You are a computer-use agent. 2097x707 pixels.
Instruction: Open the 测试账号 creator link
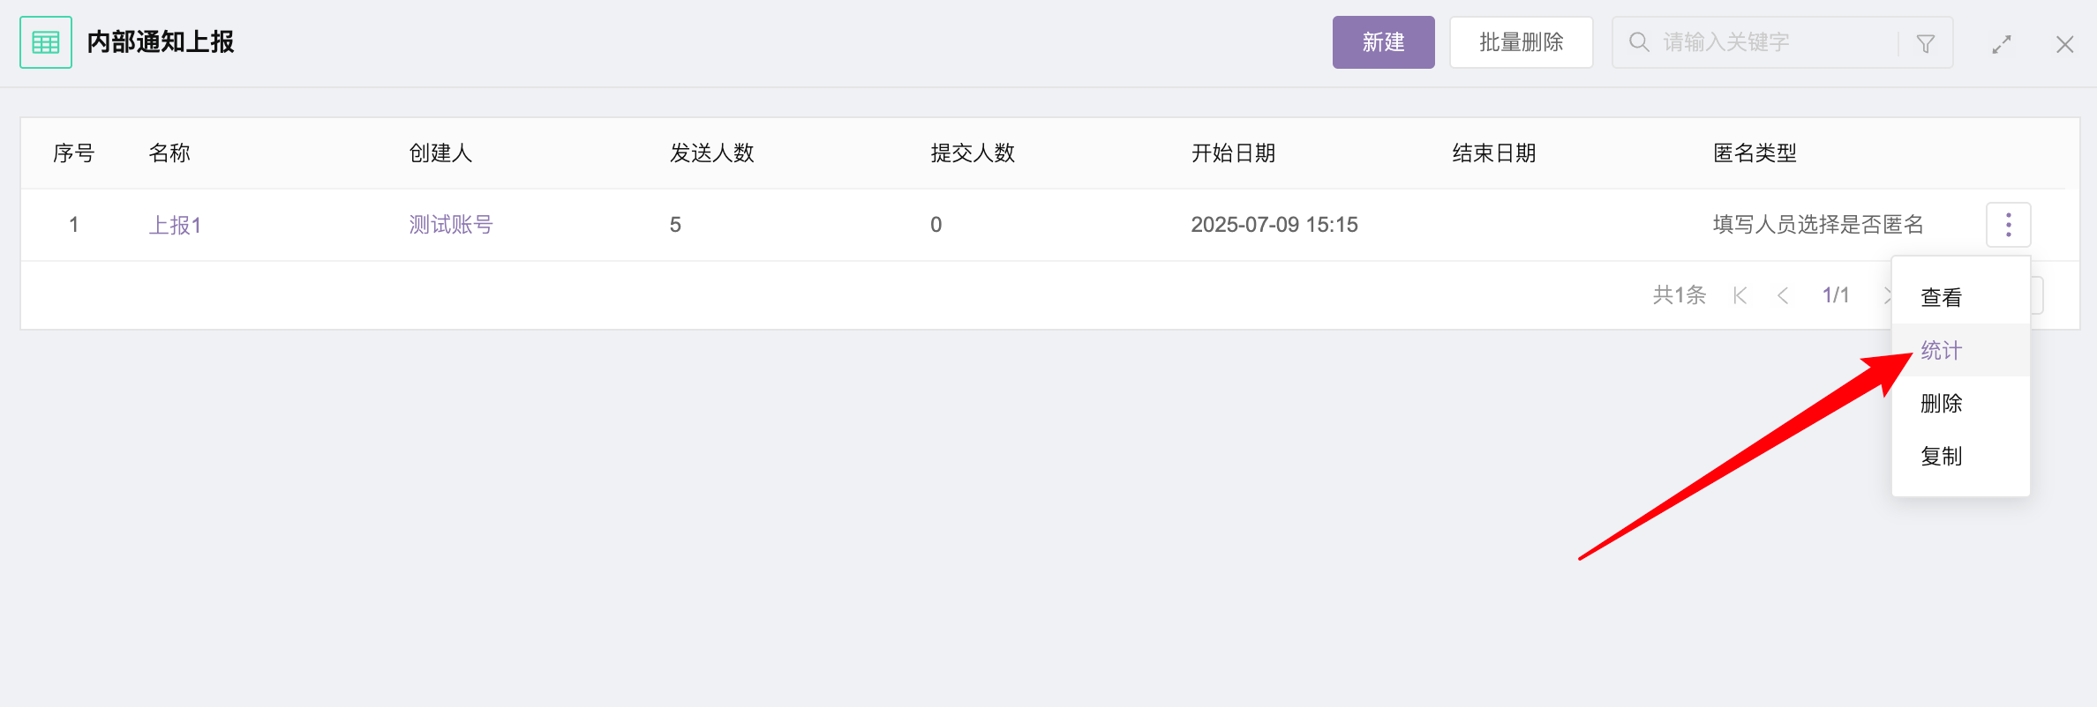click(451, 225)
